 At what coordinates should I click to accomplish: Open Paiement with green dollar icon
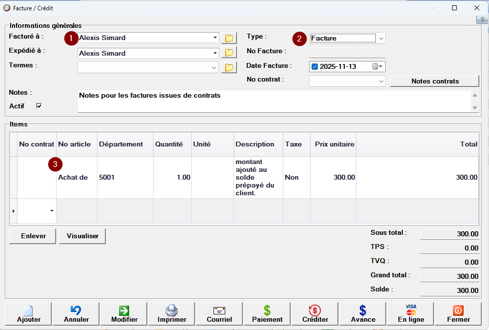pos(267,314)
